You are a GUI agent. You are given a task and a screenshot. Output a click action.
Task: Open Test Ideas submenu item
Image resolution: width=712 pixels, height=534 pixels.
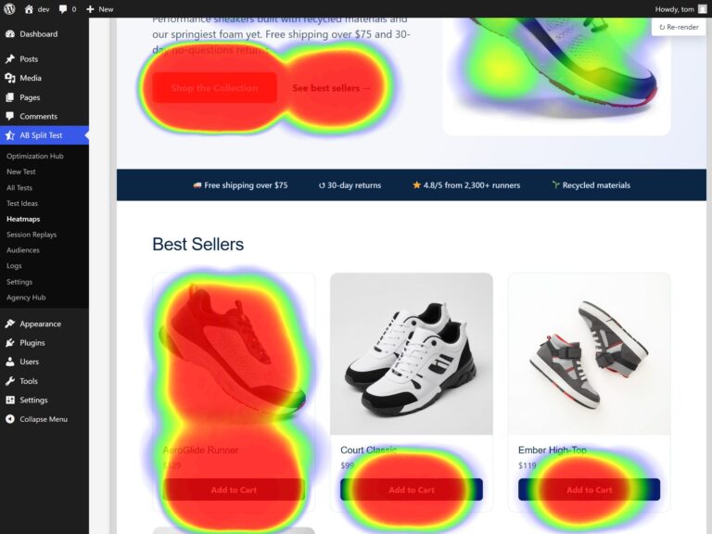[x=22, y=203]
